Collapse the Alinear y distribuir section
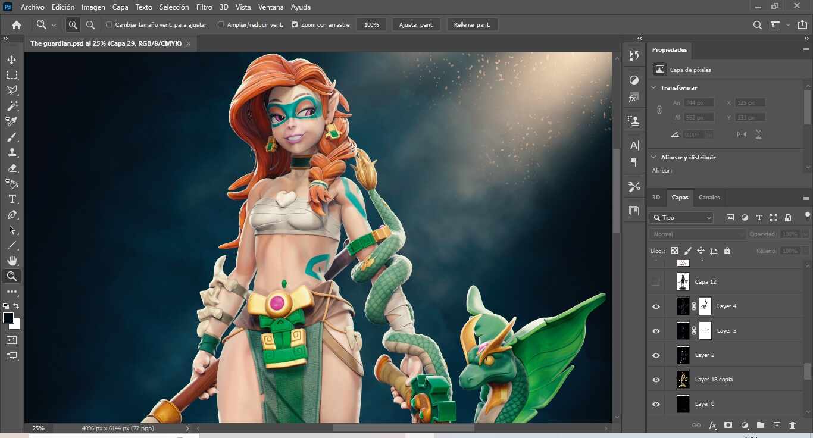The width and height of the screenshot is (813, 438). click(654, 157)
